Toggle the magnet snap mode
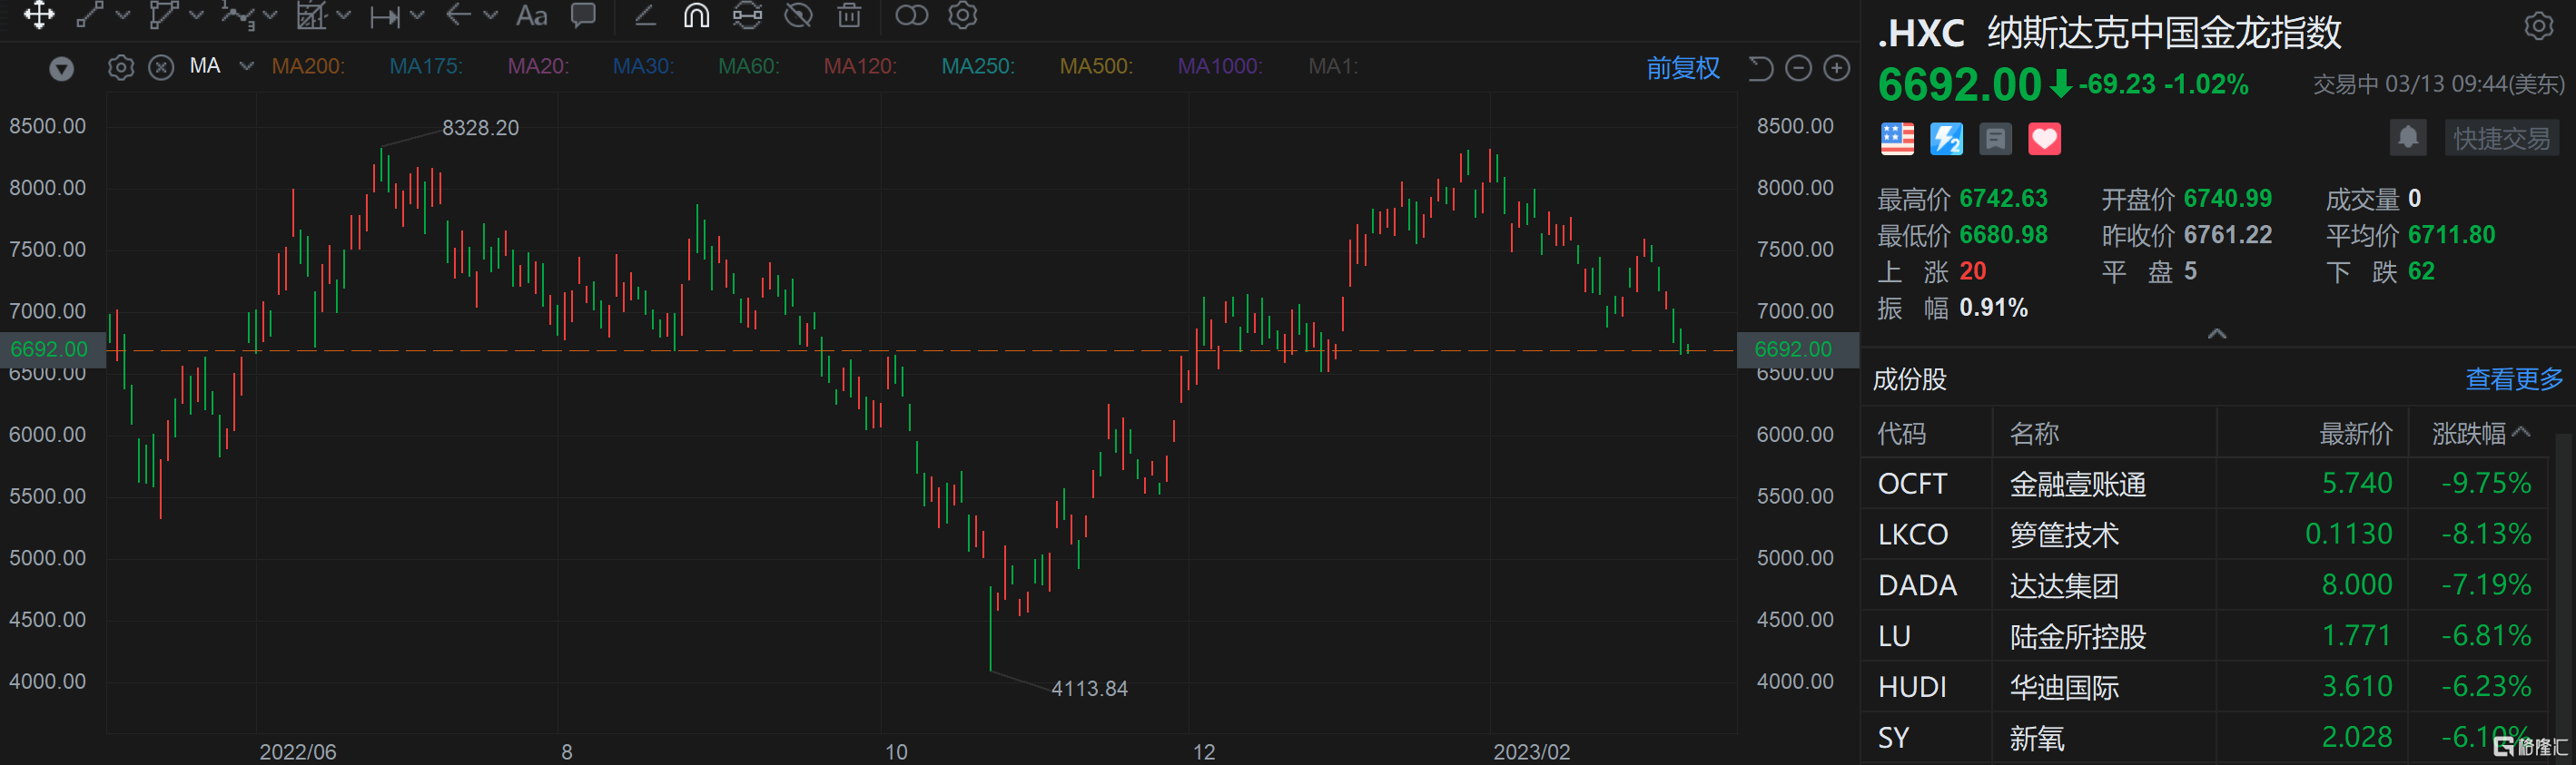2576x765 pixels. 696,15
